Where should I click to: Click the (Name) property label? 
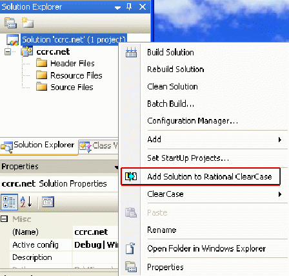pyautogui.click(x=25, y=232)
